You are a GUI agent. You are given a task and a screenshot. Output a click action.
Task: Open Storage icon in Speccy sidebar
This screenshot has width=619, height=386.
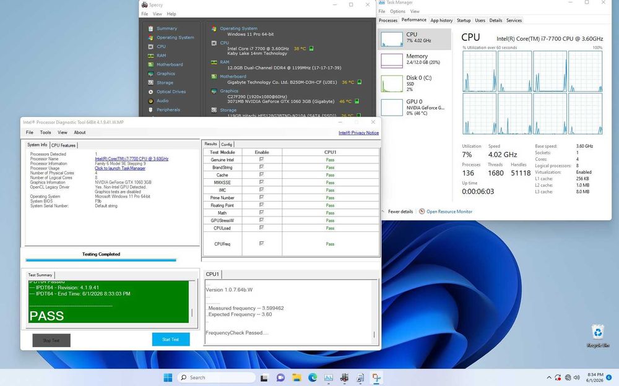[150, 83]
